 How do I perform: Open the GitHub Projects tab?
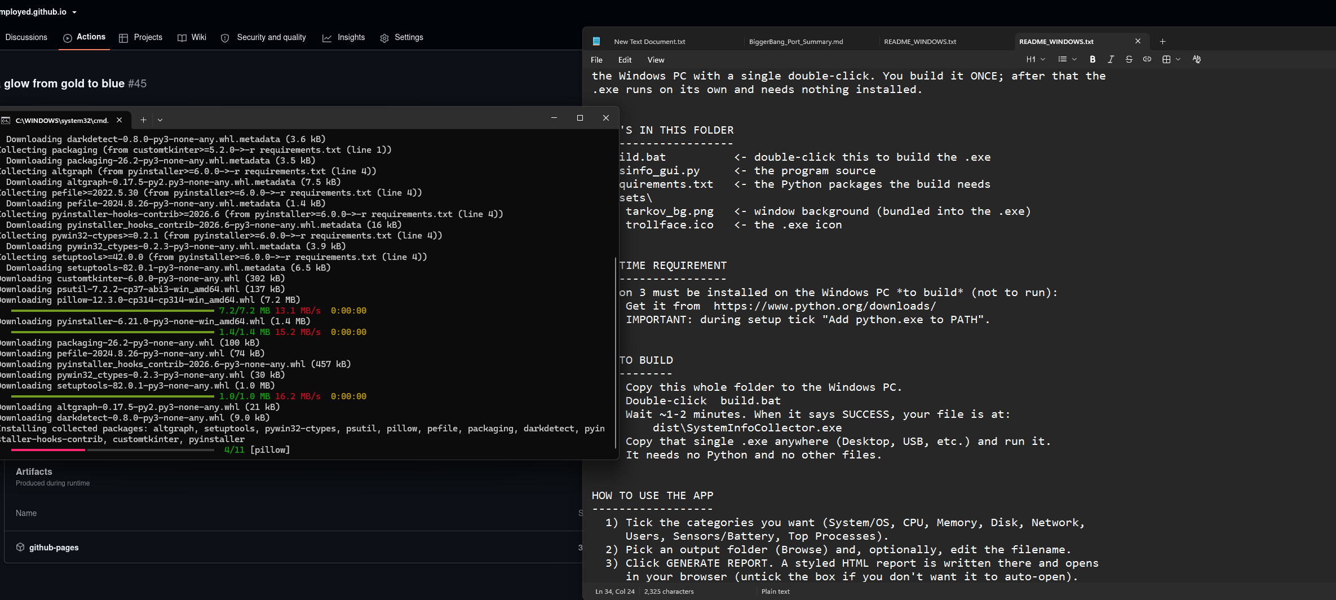click(140, 37)
